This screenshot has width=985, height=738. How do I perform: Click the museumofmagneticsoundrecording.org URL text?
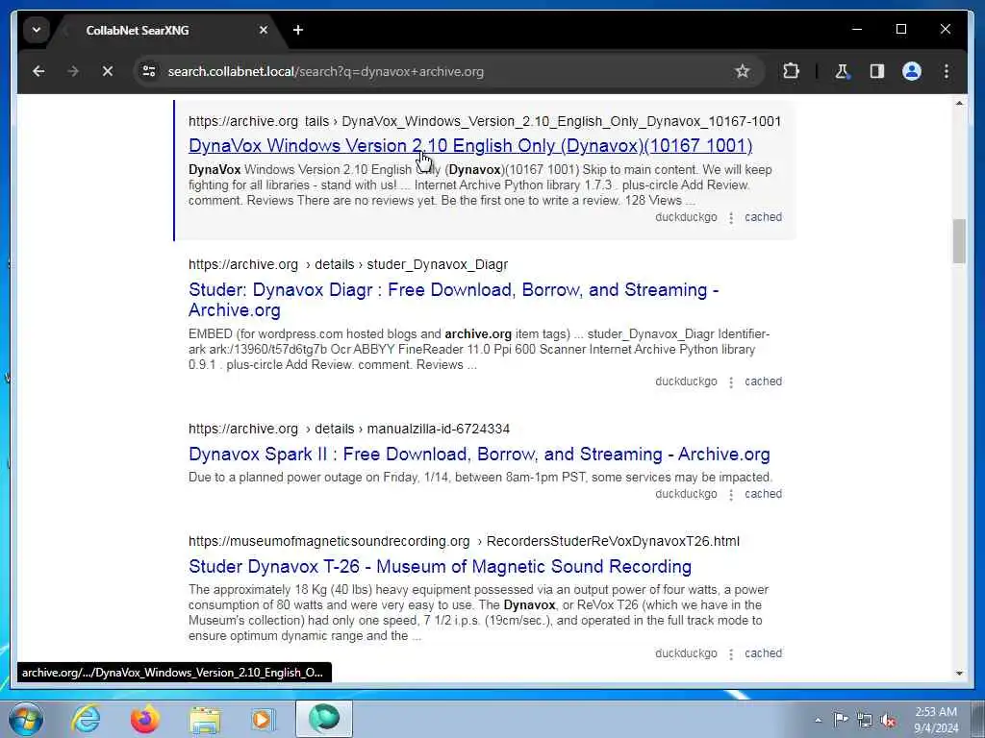329,542
